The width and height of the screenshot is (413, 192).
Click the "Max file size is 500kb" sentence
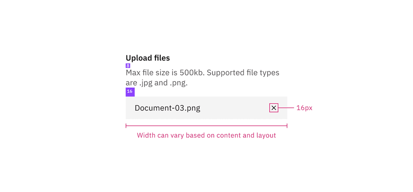tap(165, 73)
